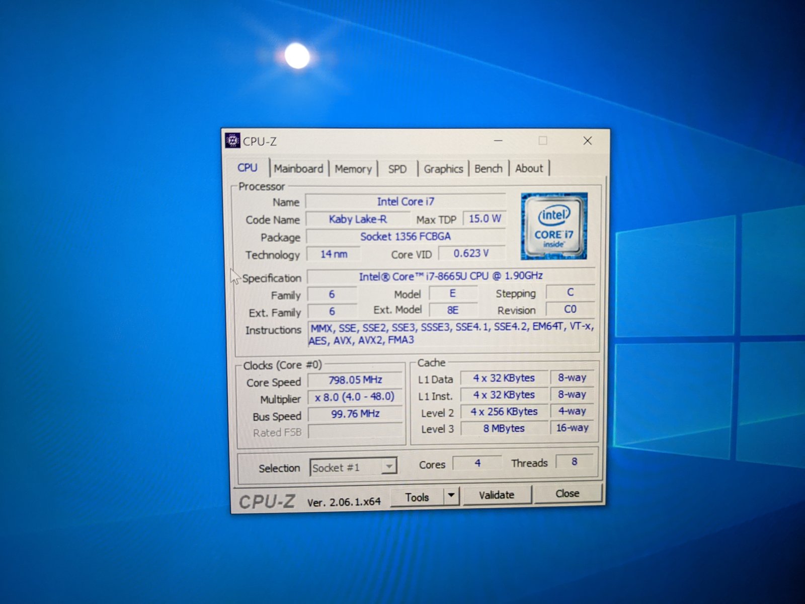The height and width of the screenshot is (604, 805).
Task: Click the Package value 'Socket 1356 FCBGA'
Action: tap(406, 236)
